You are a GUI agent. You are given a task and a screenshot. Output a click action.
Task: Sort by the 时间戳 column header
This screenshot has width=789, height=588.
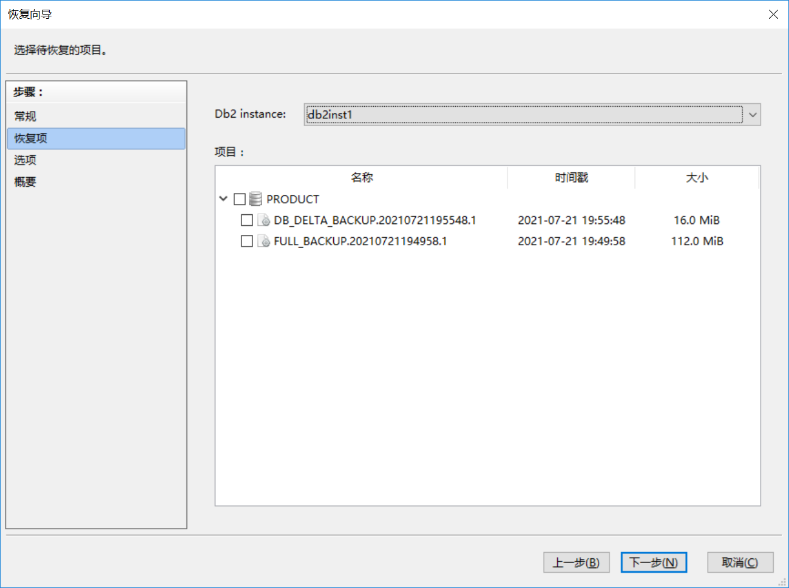571,178
